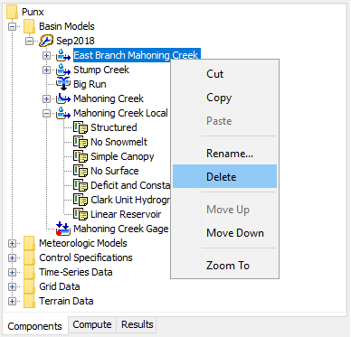The width and height of the screenshot is (351, 337).
Task: Expand the Grid Data folder
Action: [12, 286]
